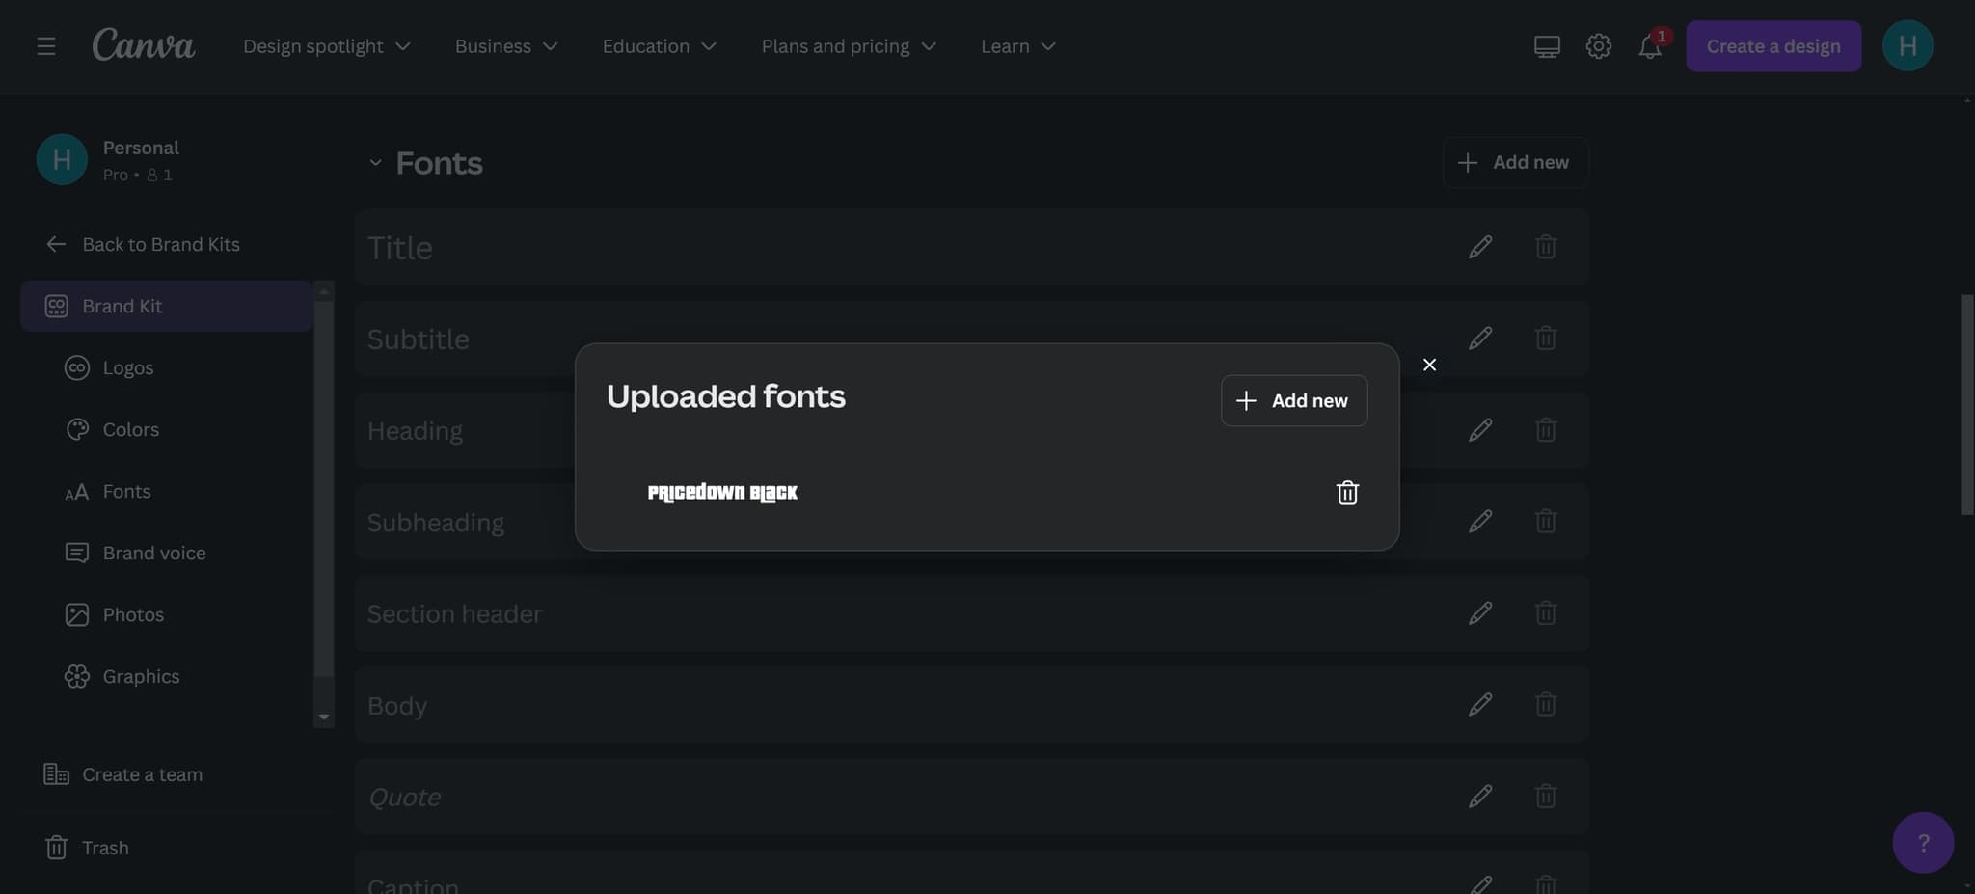Click Add new in Uploaded fonts dialog
This screenshot has height=894, width=1975.
pos(1293,400)
